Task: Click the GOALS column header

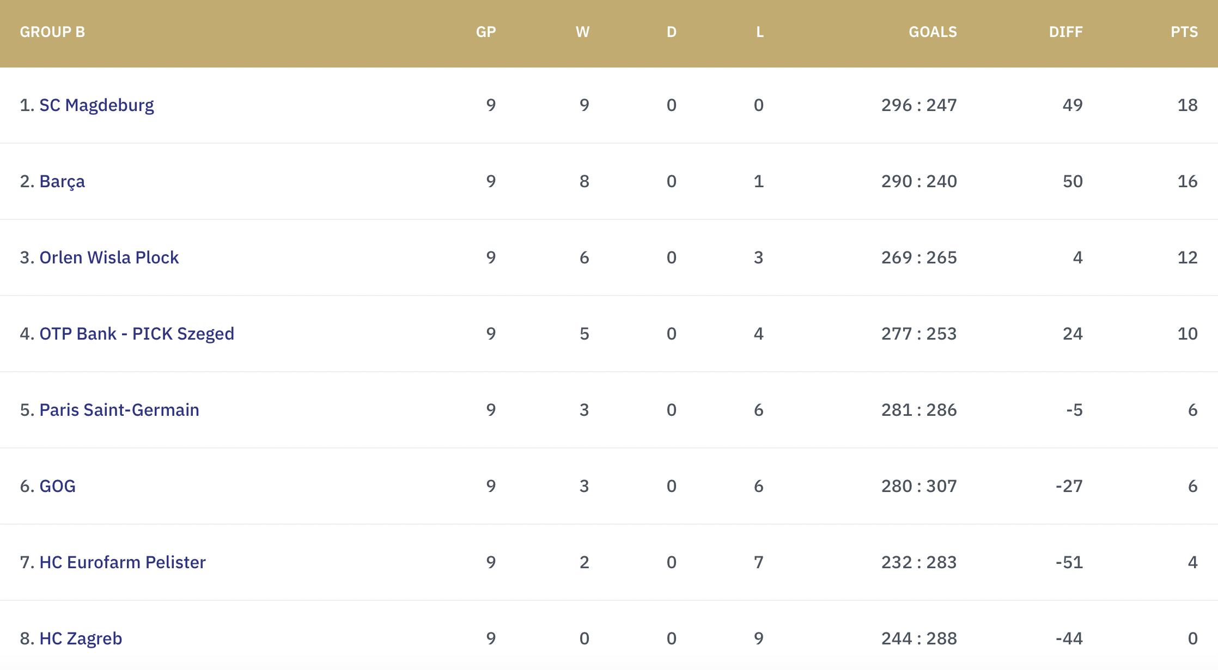Action: (933, 32)
